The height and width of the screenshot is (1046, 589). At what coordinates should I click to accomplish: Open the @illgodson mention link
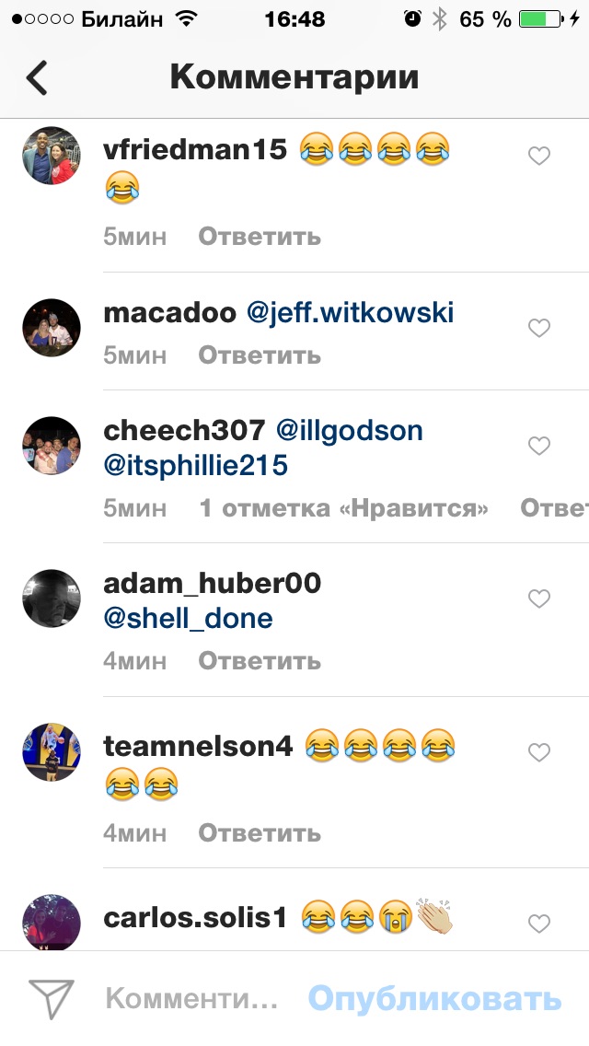[350, 431]
